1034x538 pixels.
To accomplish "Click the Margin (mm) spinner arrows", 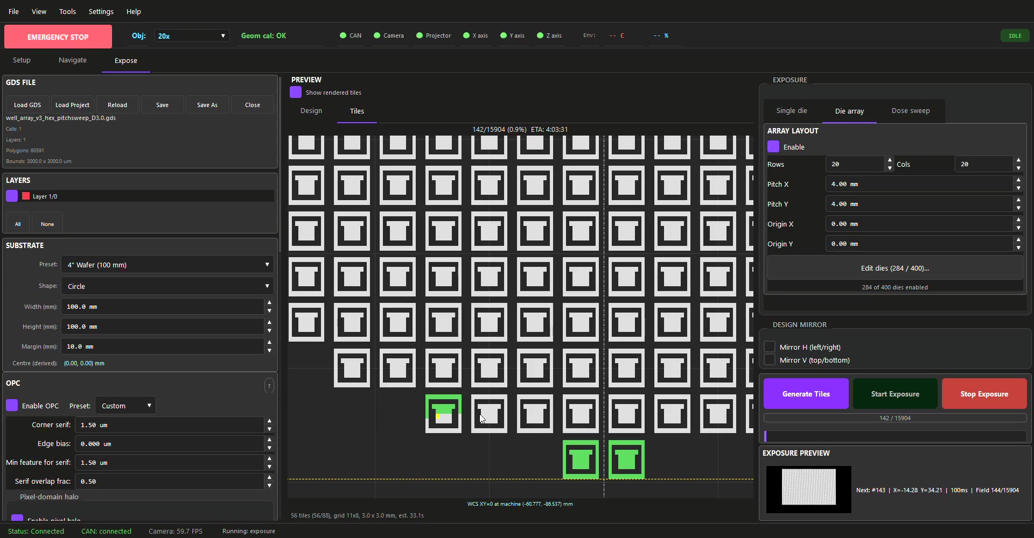I will [x=269, y=346].
